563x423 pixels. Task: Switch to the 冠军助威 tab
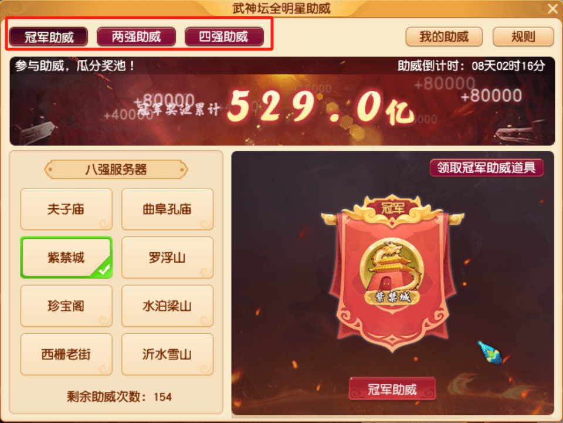click(x=49, y=37)
